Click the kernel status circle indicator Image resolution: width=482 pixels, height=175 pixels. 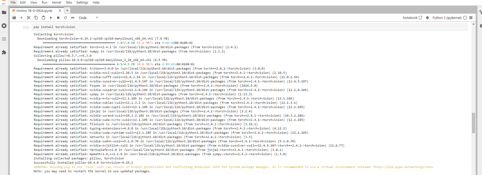pos(465,18)
